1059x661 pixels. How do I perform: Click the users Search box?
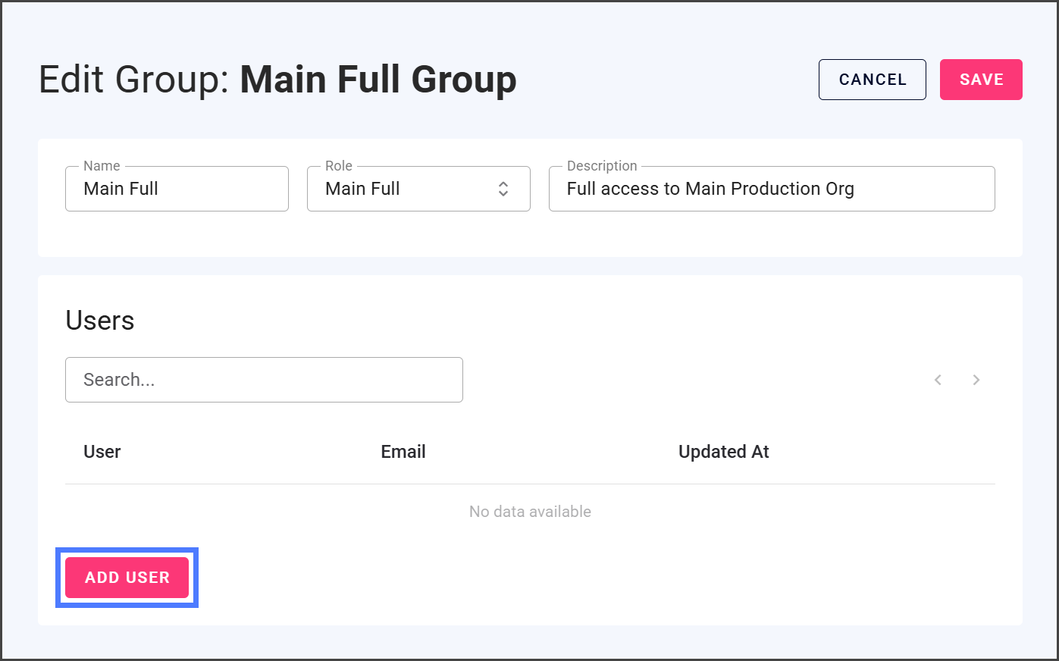pos(264,380)
